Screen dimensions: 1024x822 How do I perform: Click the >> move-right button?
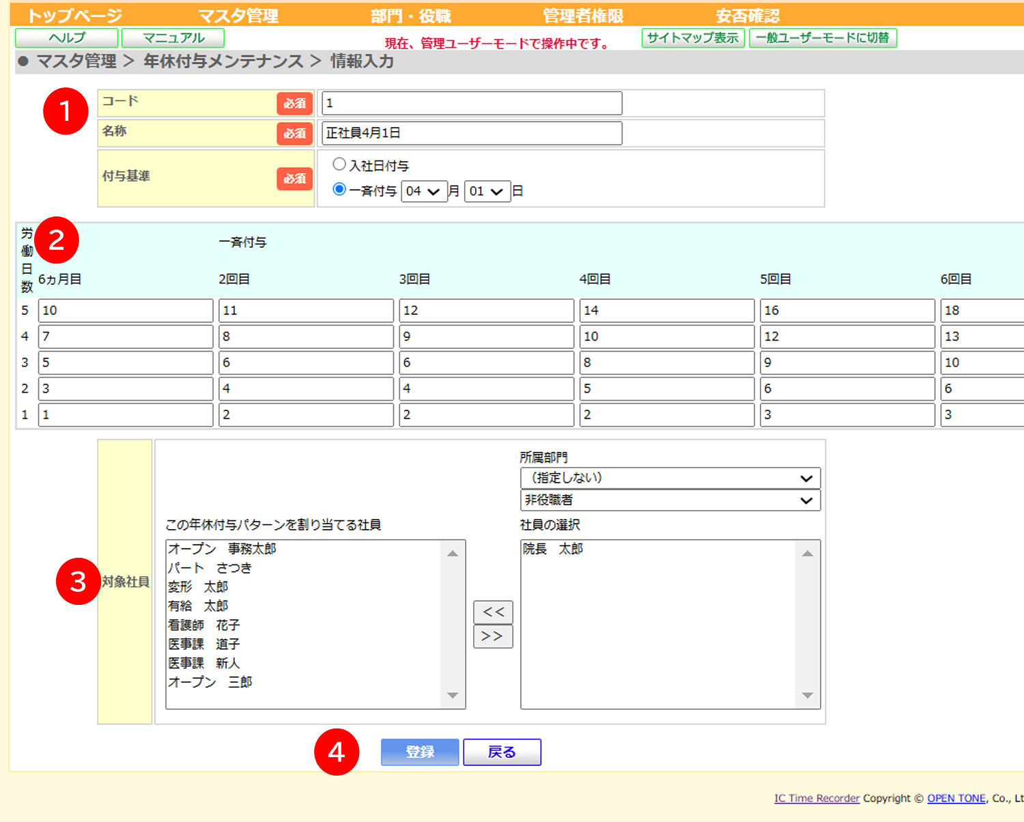[493, 636]
